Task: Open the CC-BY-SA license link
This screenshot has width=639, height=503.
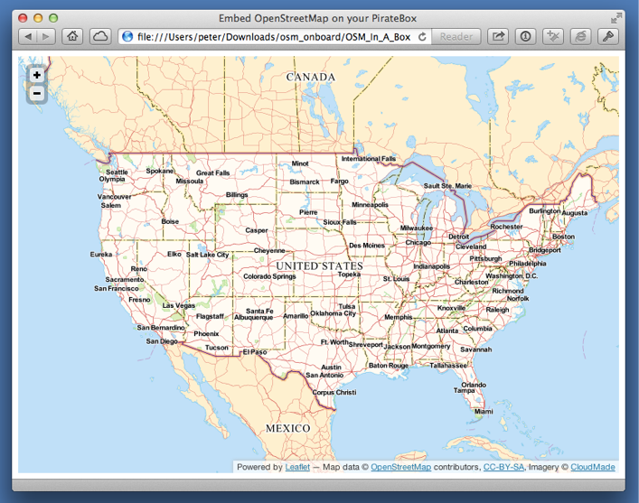Action: (x=503, y=467)
